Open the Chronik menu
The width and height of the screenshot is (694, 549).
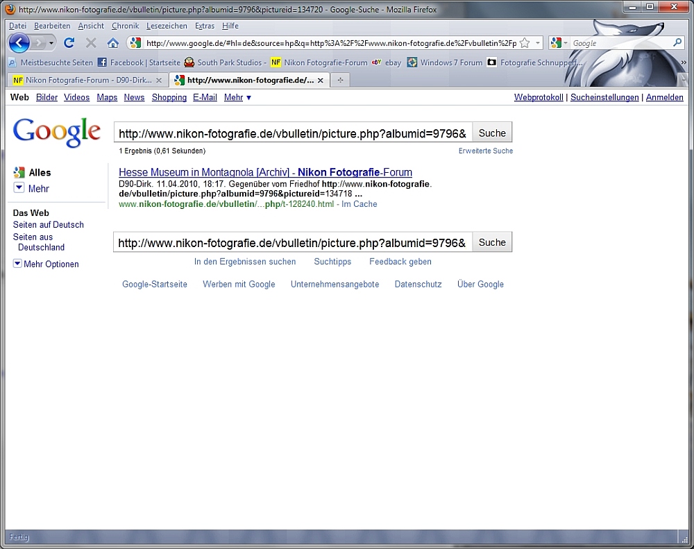(125, 26)
